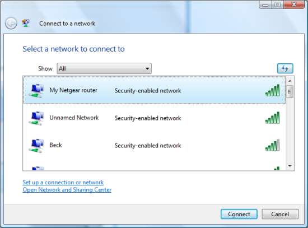The width and height of the screenshot is (308, 228).
Task: Click the computer icon for Unnamed Network
Action: tap(36, 118)
